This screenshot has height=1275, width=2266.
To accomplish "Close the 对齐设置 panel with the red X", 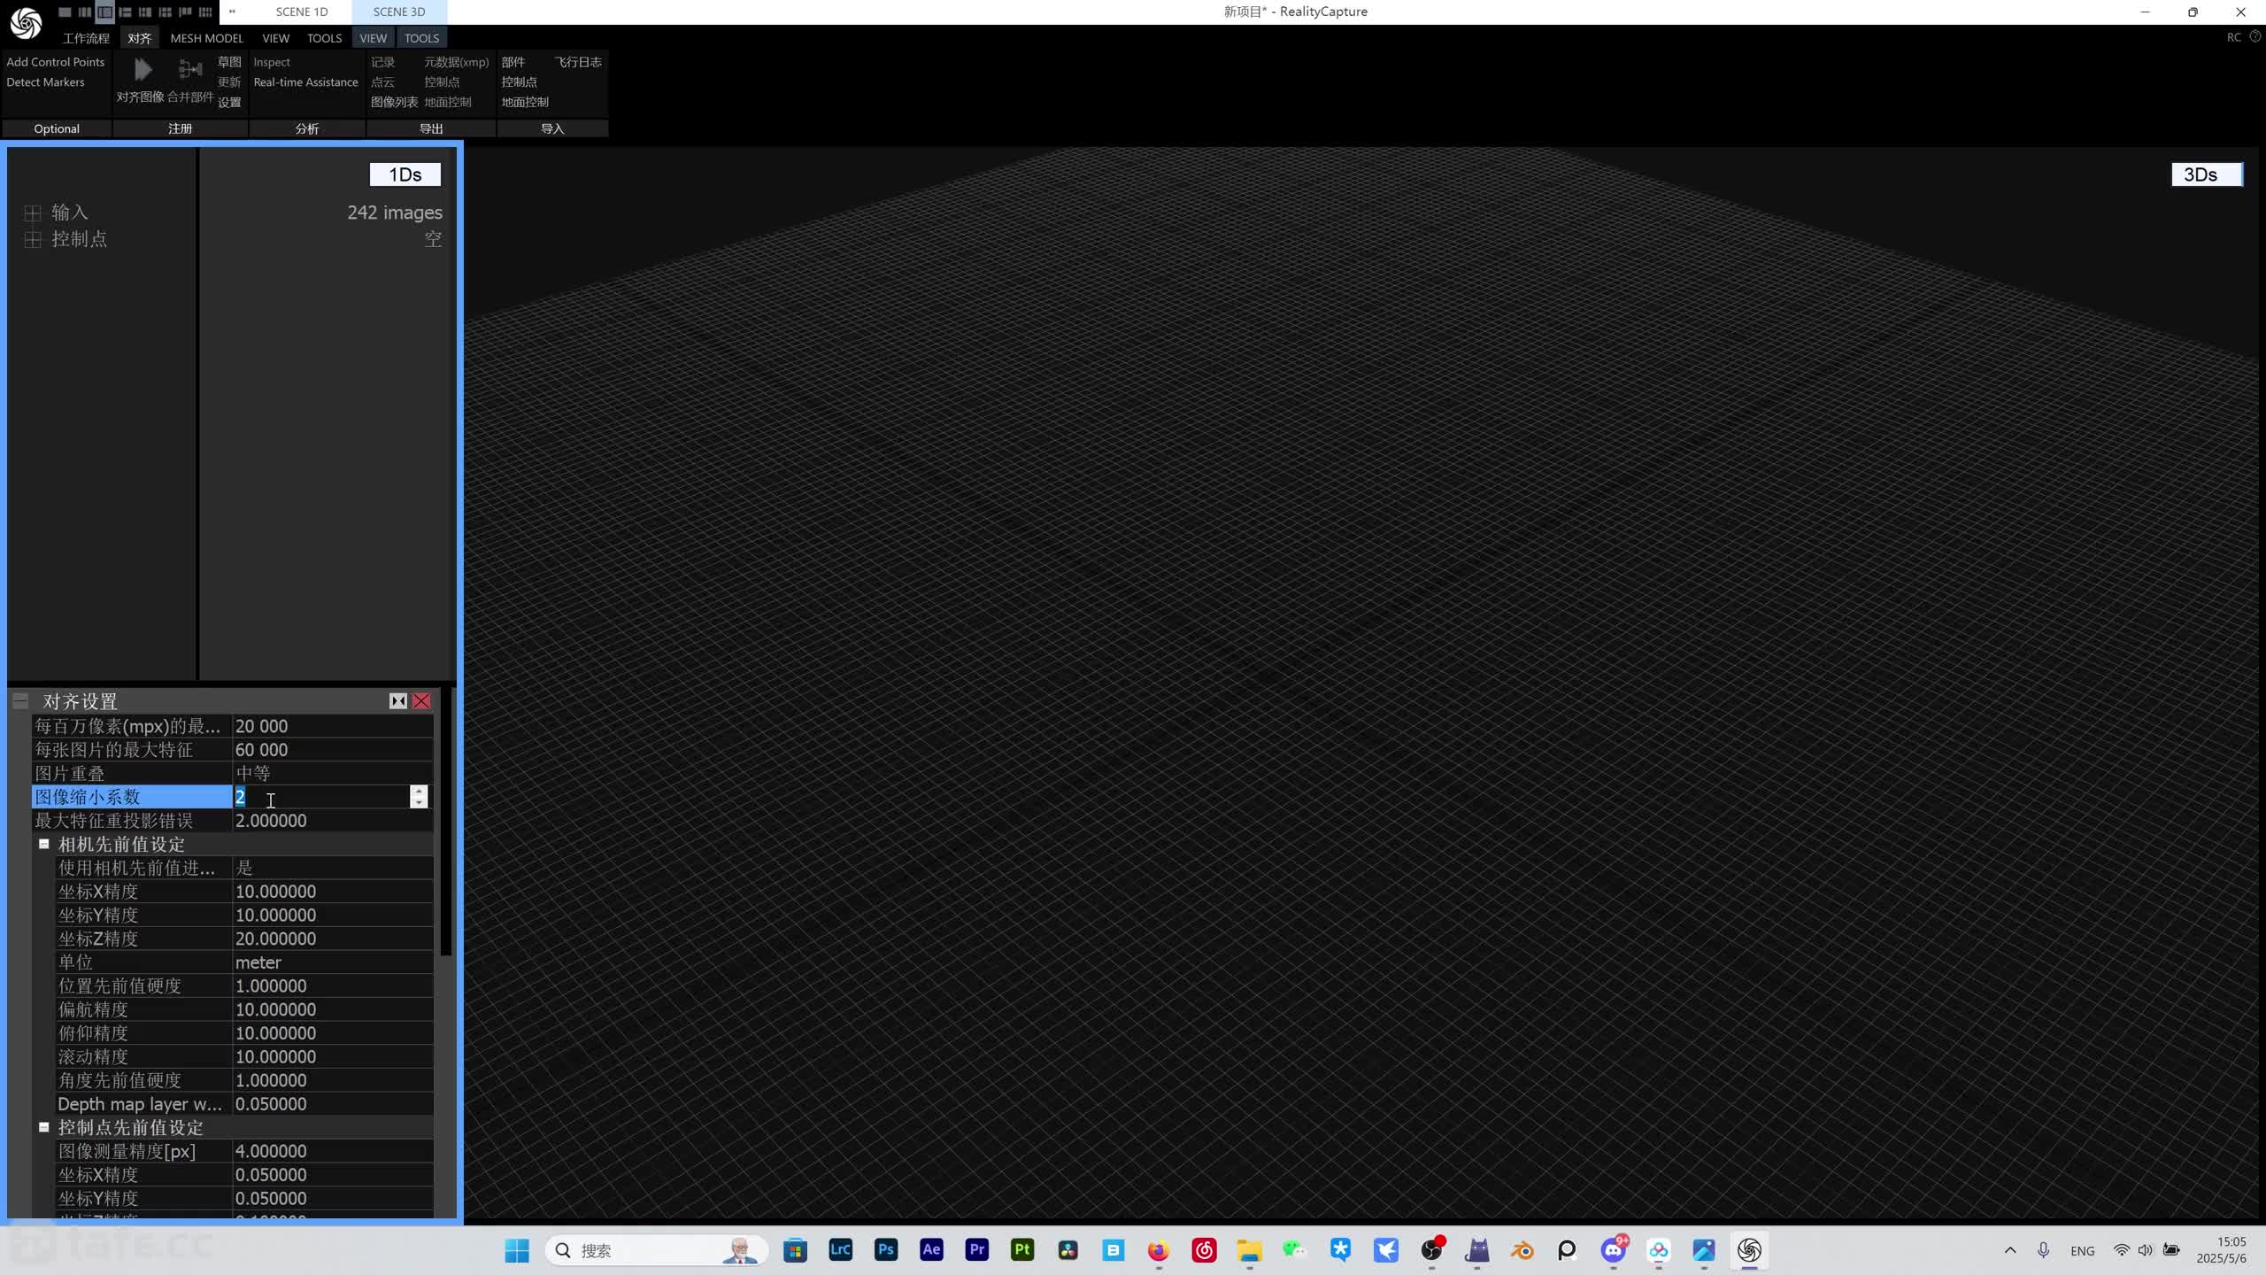I will pyautogui.click(x=422, y=701).
